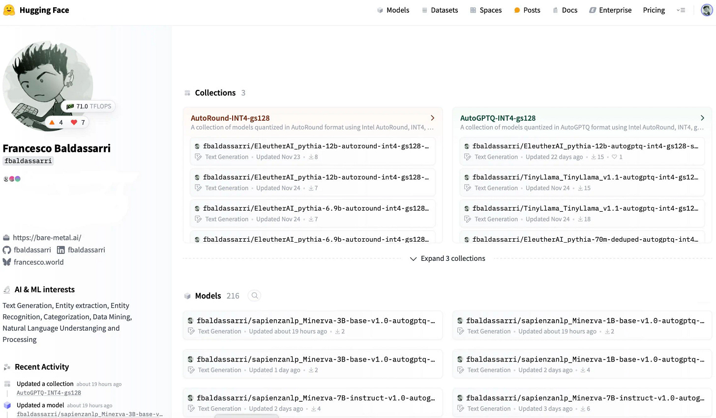Click Expand 3 collections
716x418 pixels.
(447, 258)
